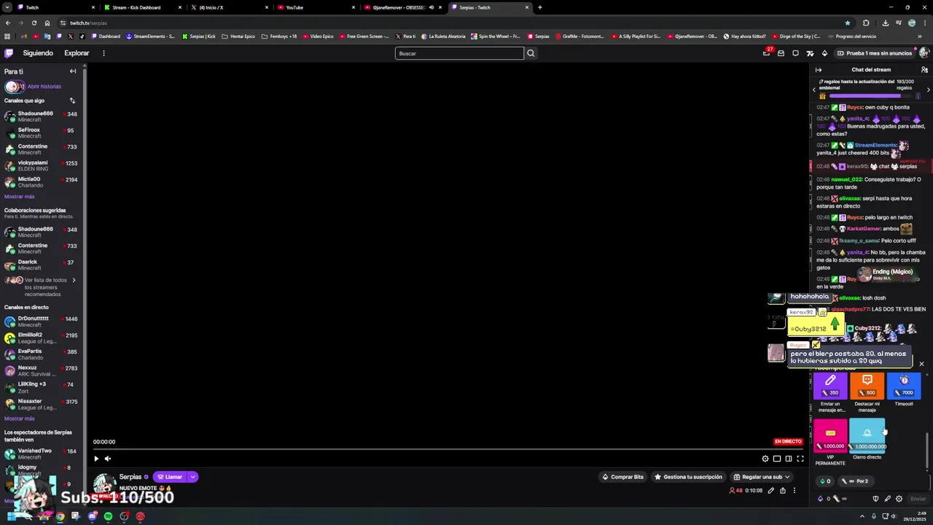
Task: Redeem the Destacar mi mensaje reward for 500
Action: pos(867,386)
